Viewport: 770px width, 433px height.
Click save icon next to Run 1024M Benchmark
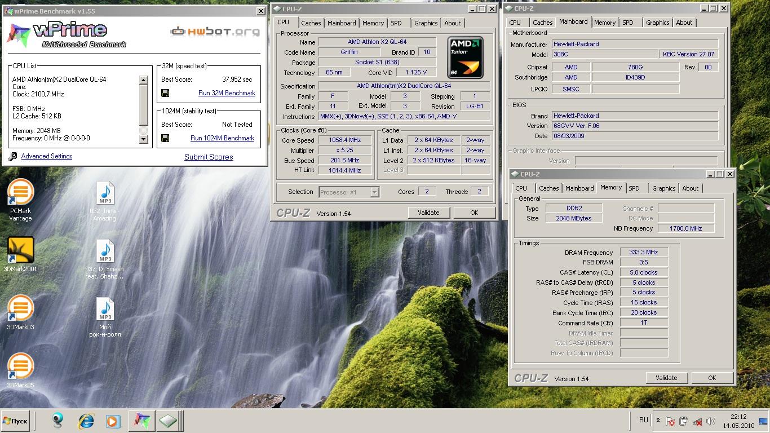point(165,138)
